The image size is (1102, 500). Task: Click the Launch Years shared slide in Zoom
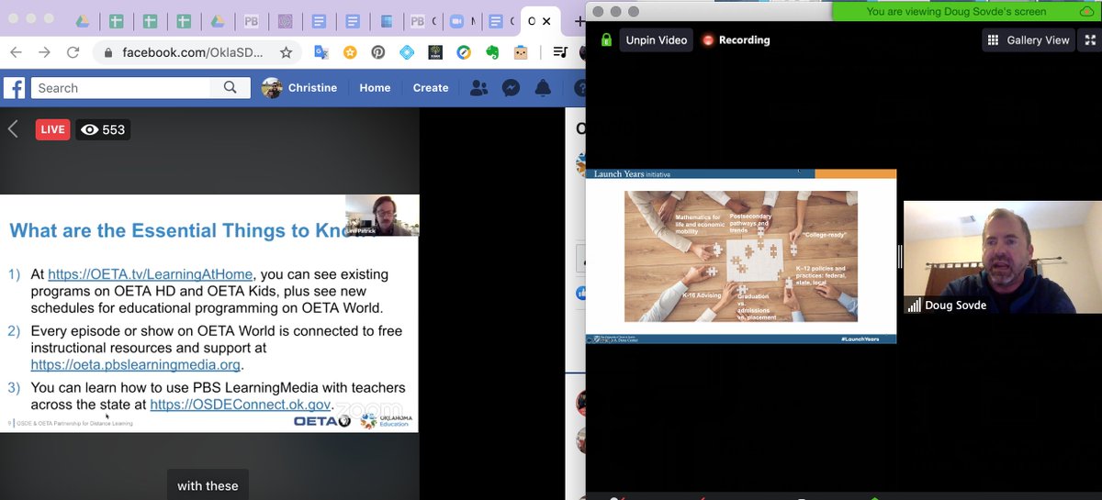click(x=741, y=256)
